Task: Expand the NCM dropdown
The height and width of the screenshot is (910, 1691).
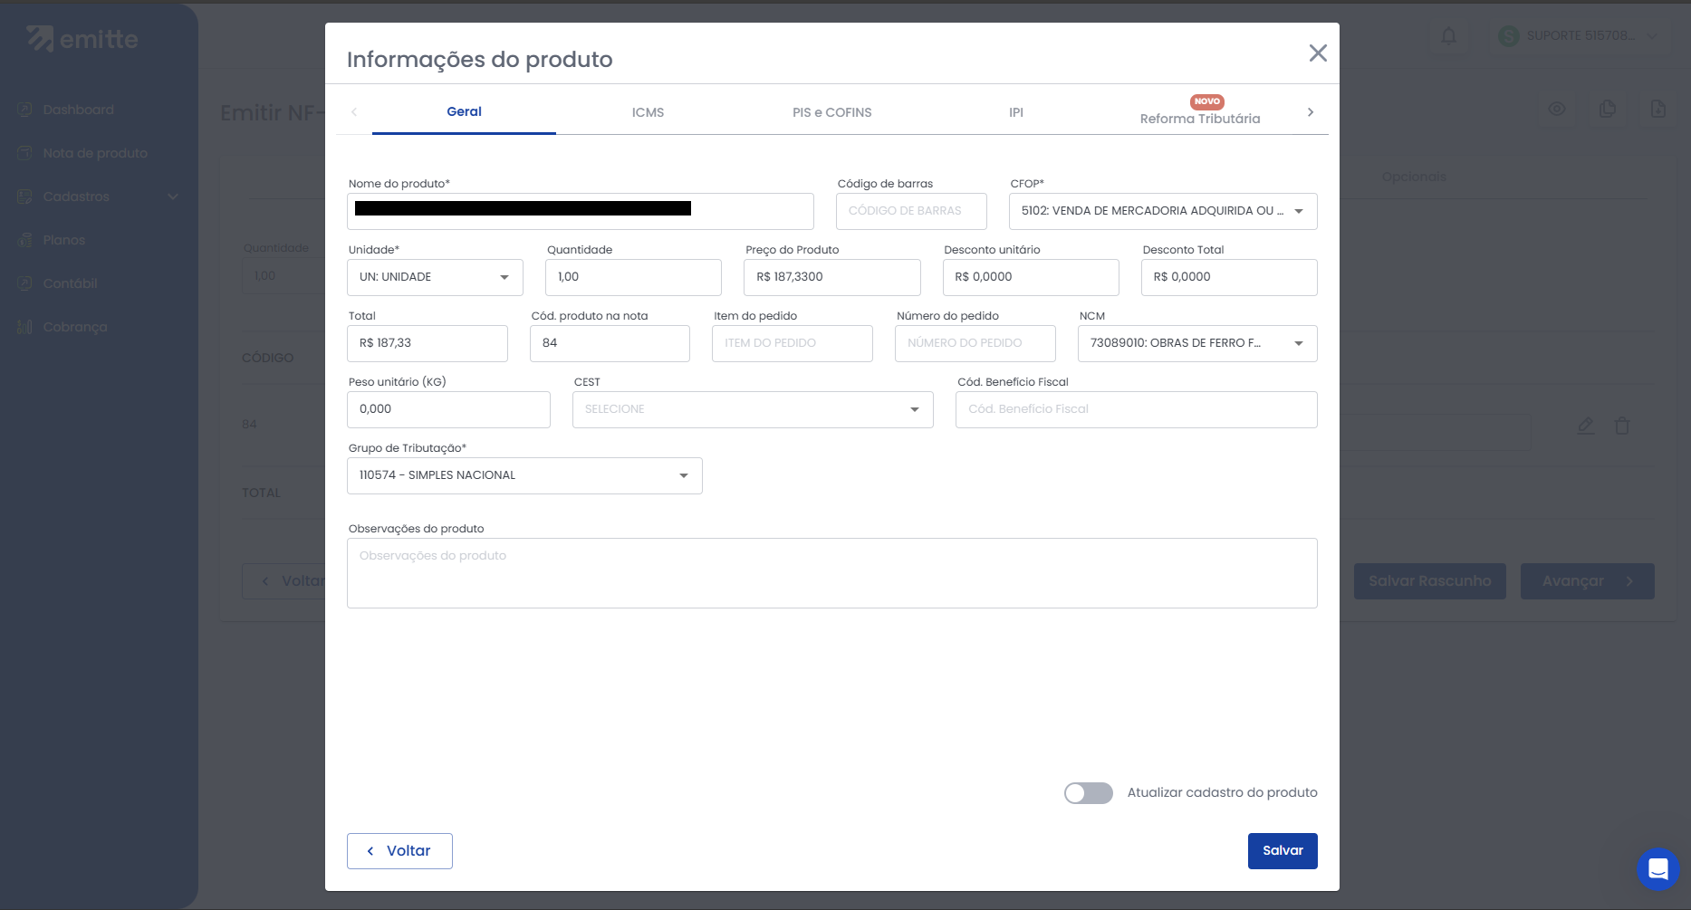Action: click(1196, 343)
